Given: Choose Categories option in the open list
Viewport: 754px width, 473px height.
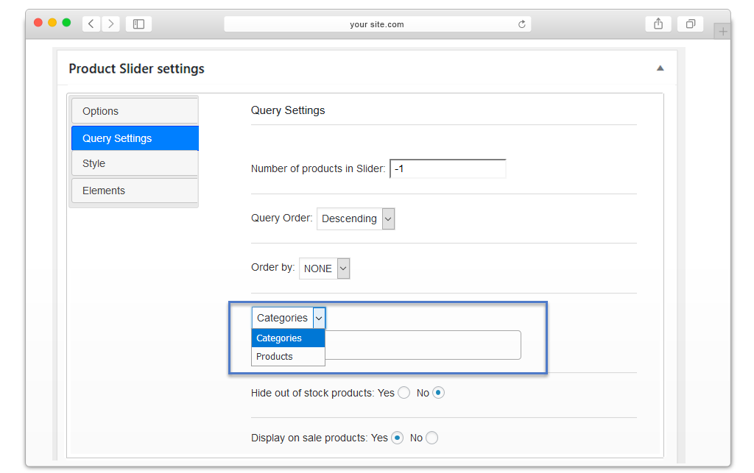Looking at the screenshot, I should coord(288,338).
